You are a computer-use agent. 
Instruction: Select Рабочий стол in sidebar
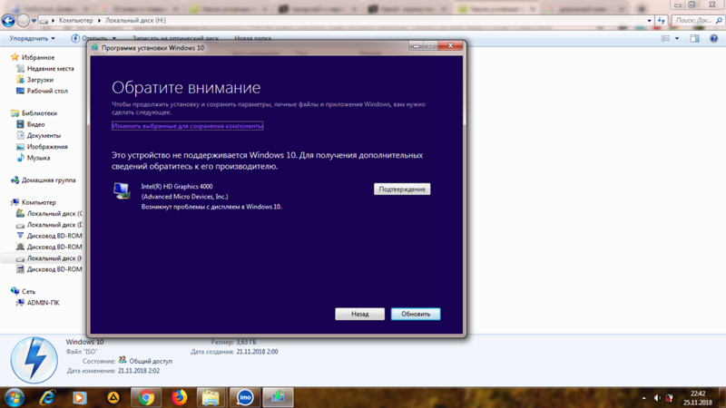pyautogui.click(x=42, y=91)
